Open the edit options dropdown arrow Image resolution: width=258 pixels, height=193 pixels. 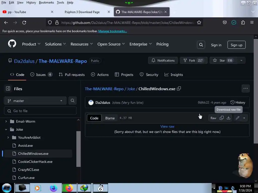[244, 118]
